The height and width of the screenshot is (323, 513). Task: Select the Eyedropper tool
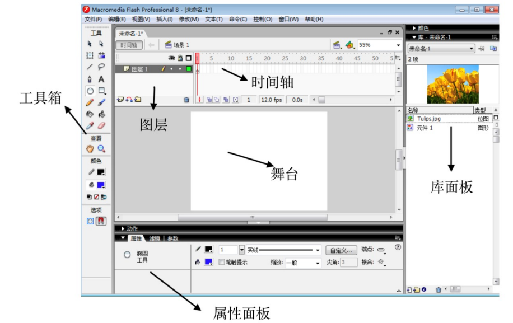[x=90, y=126]
